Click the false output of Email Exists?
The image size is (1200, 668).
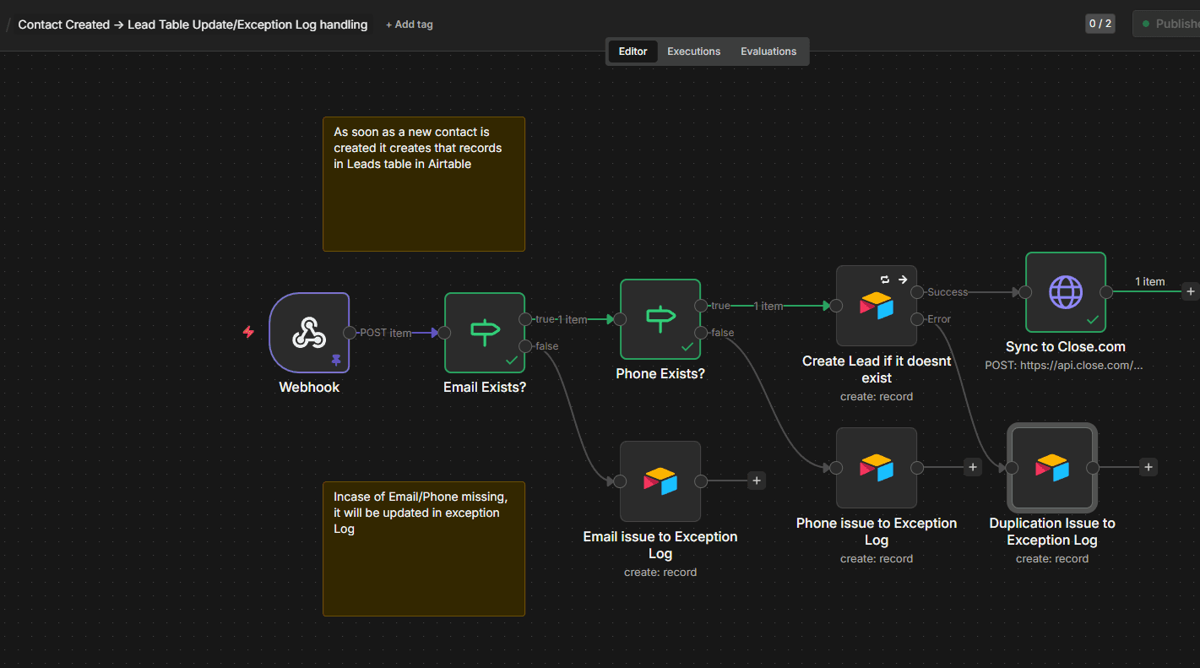point(525,346)
